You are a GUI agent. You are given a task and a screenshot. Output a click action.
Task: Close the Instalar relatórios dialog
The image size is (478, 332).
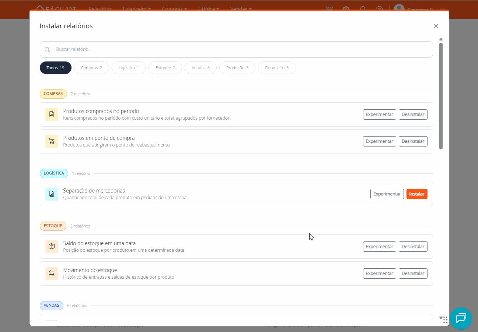point(436,26)
